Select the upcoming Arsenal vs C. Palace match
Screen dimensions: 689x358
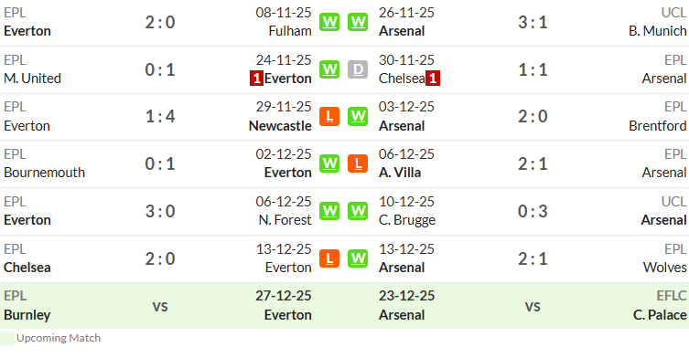pyautogui.click(x=533, y=306)
